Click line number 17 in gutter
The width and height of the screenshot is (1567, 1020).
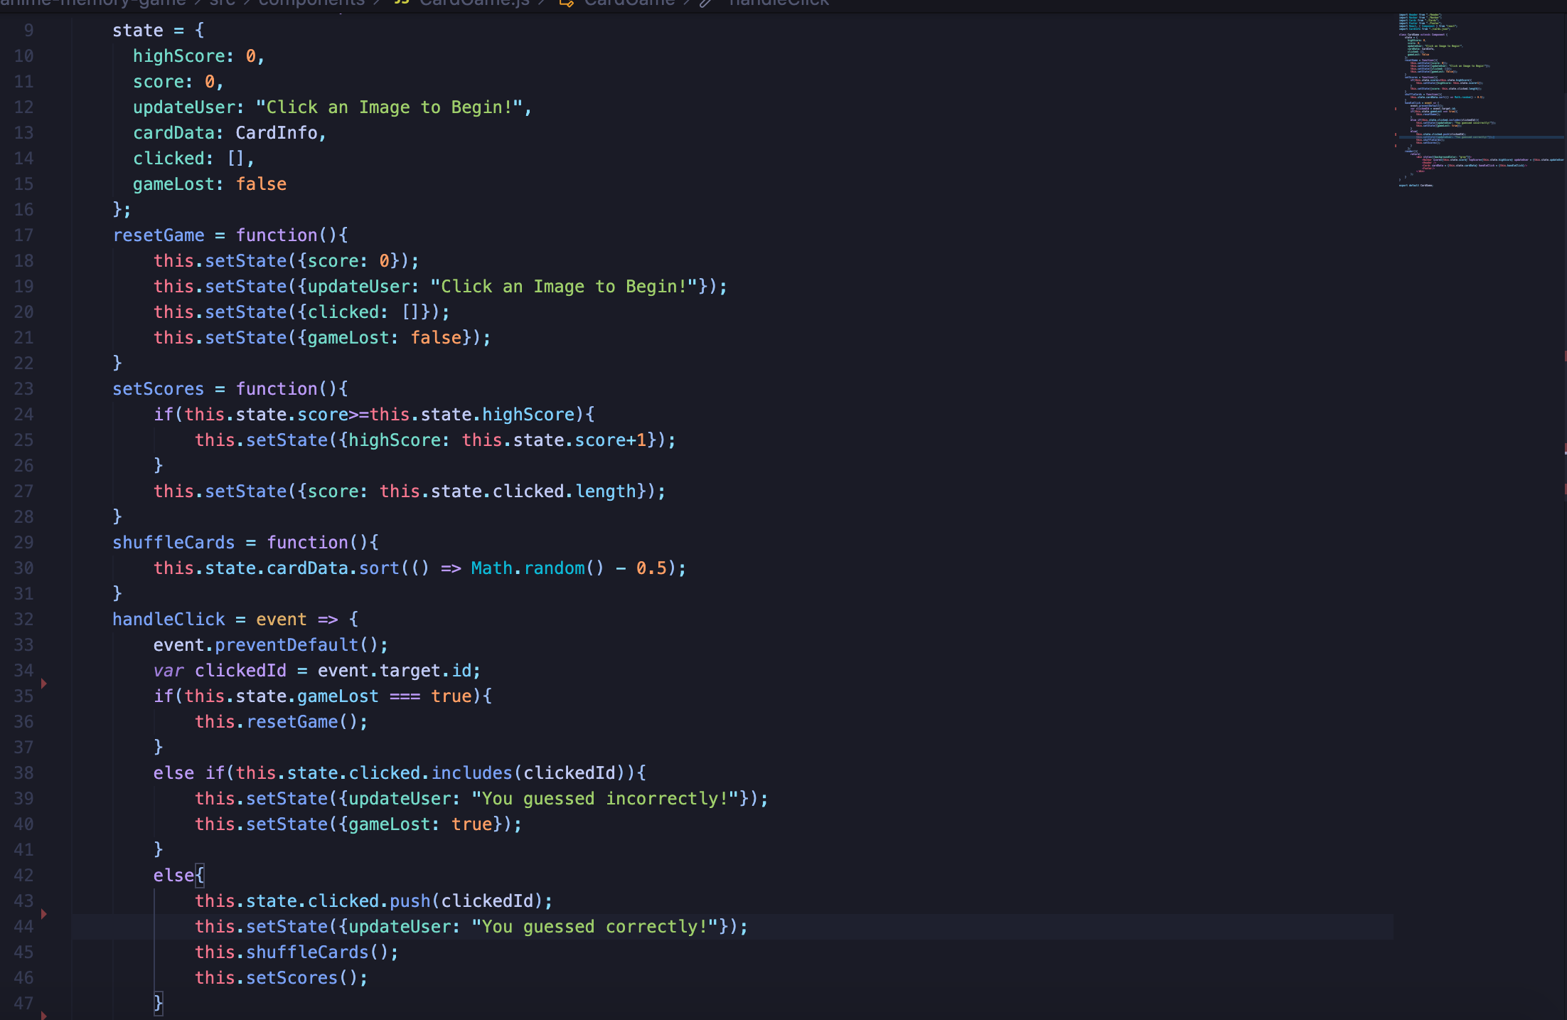click(x=24, y=235)
